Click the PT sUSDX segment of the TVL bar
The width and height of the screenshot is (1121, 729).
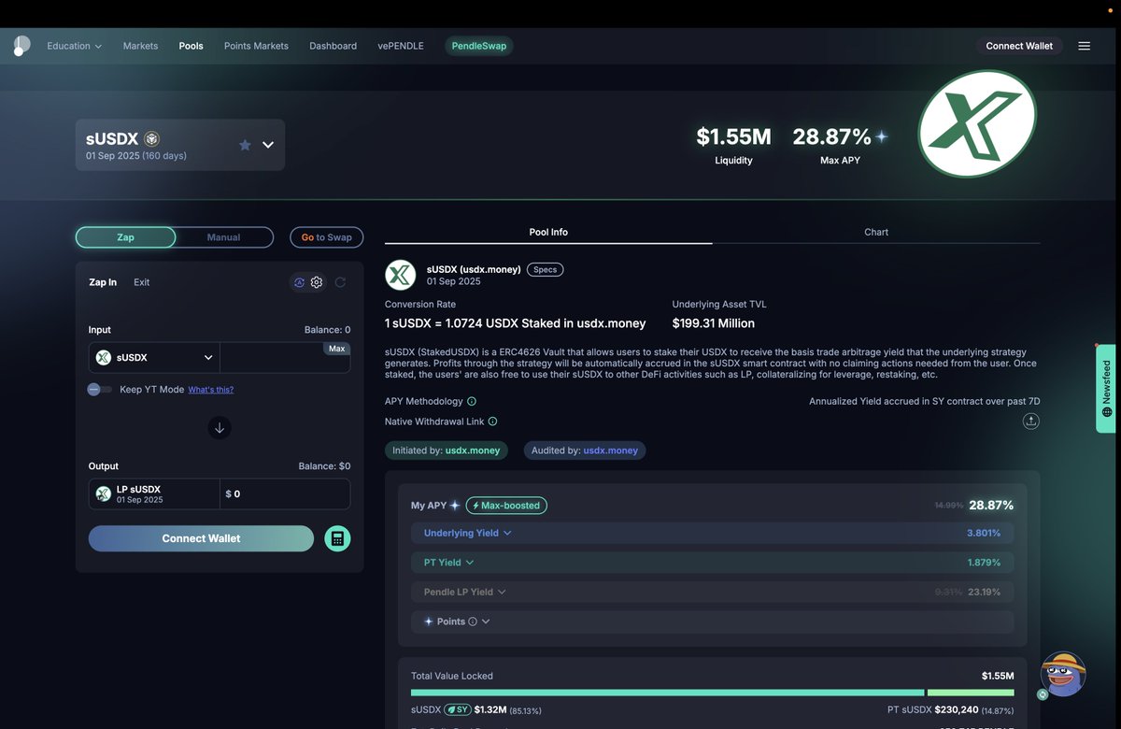(971, 693)
